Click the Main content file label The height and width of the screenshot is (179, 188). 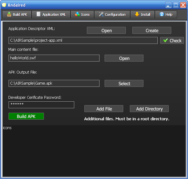click(23, 50)
